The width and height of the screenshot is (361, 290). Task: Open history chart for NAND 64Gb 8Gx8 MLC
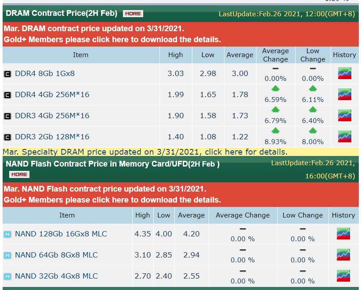pyautogui.click(x=343, y=255)
